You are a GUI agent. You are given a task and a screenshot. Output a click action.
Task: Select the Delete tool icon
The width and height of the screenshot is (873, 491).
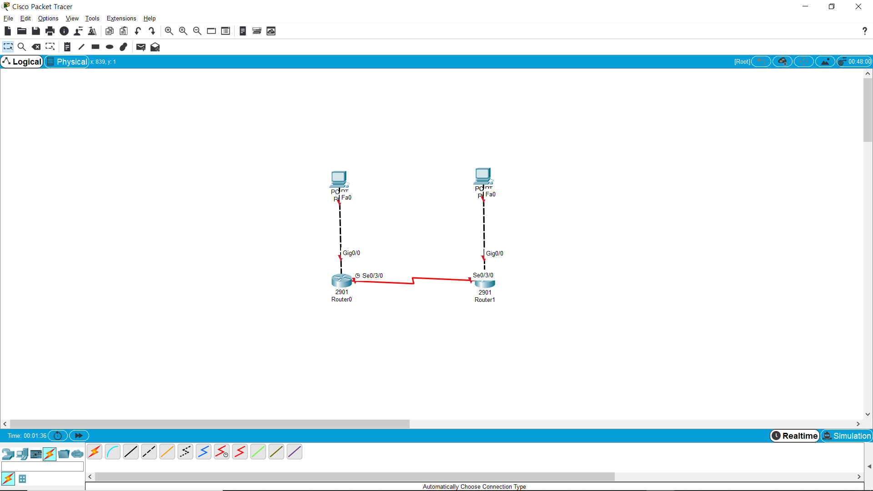pos(36,47)
